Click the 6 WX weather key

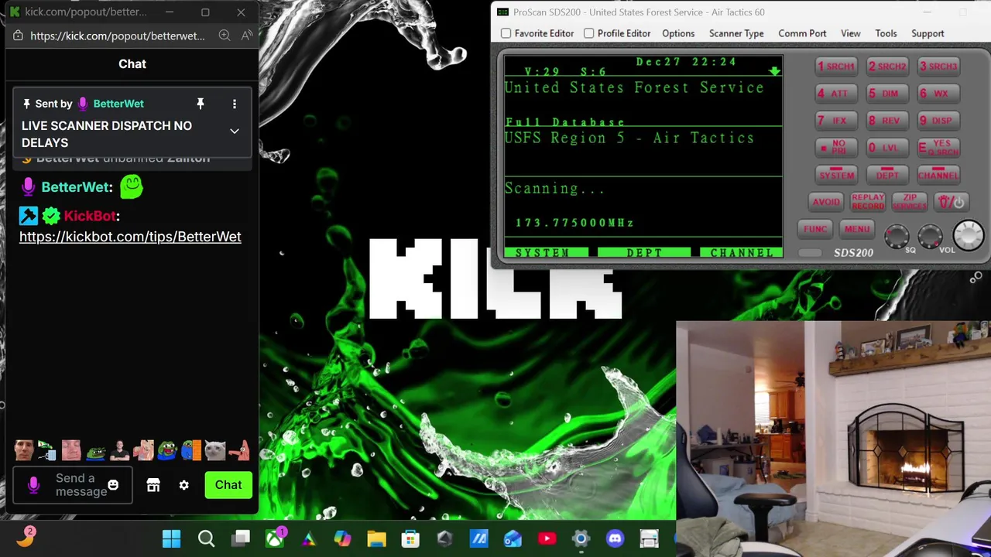938,94
